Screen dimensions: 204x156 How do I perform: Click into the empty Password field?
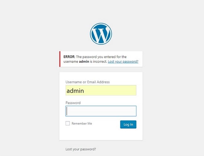pyautogui.click(x=101, y=111)
